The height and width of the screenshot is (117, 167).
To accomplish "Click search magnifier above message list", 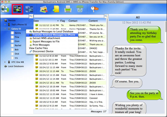I will [106, 16].
